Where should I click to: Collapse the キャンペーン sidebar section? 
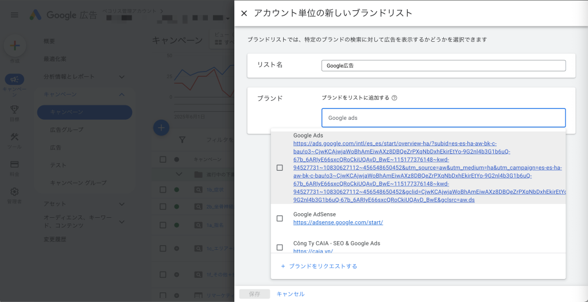click(x=122, y=95)
